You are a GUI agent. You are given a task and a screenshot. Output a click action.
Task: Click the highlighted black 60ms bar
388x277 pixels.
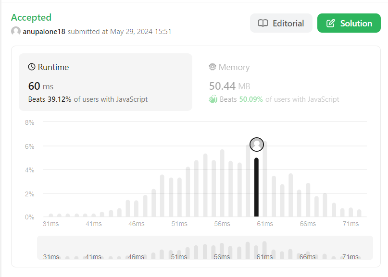point(256,187)
